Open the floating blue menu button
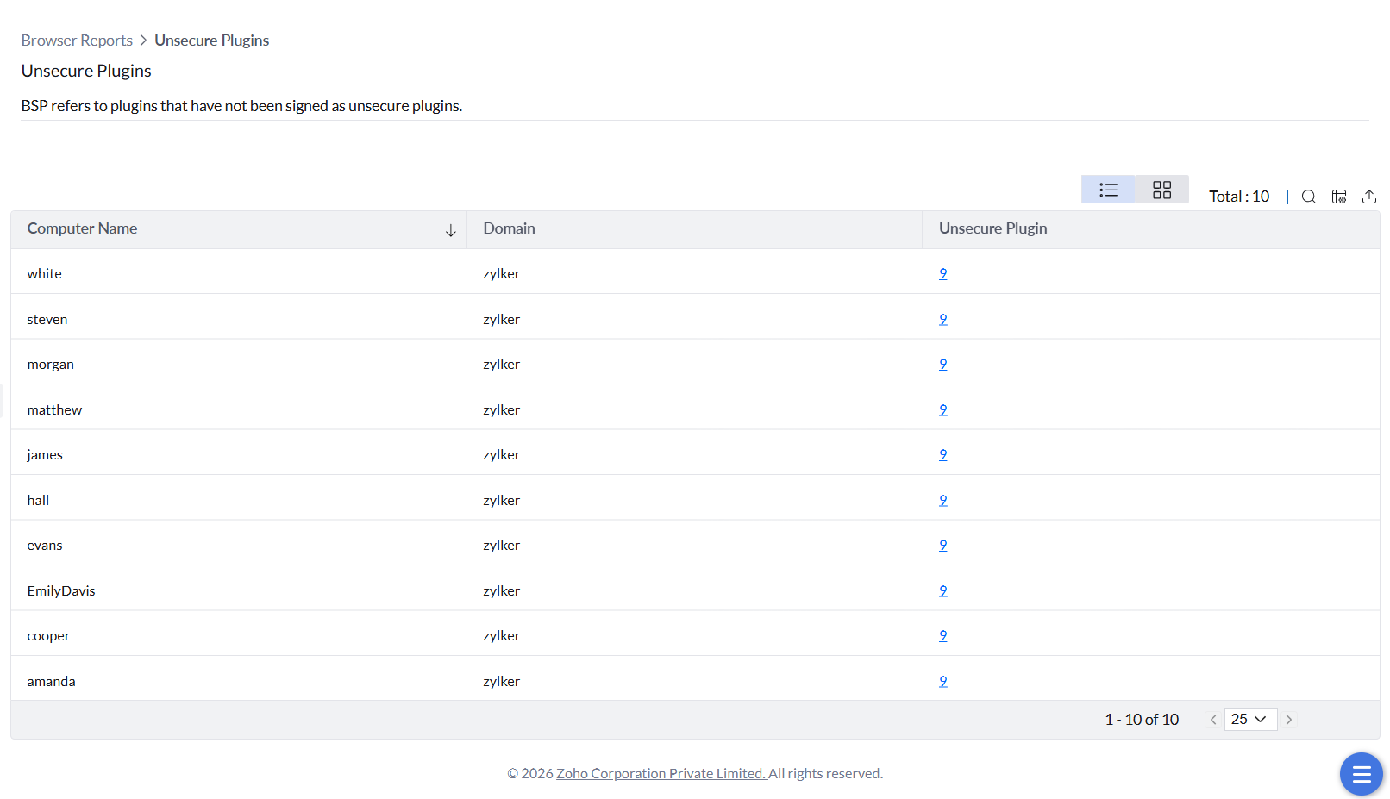1390x799 pixels. click(1361, 774)
